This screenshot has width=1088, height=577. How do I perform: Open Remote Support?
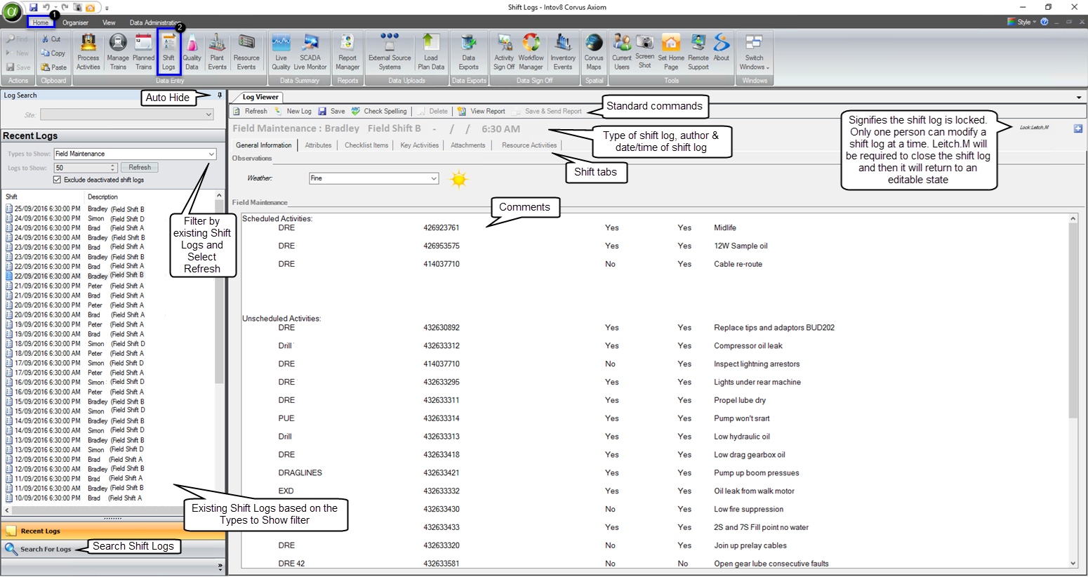click(698, 52)
